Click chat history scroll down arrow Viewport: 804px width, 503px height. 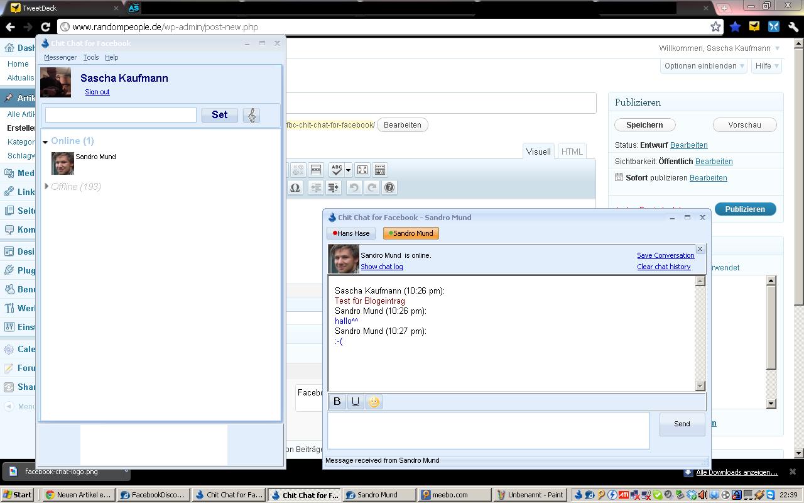700,386
